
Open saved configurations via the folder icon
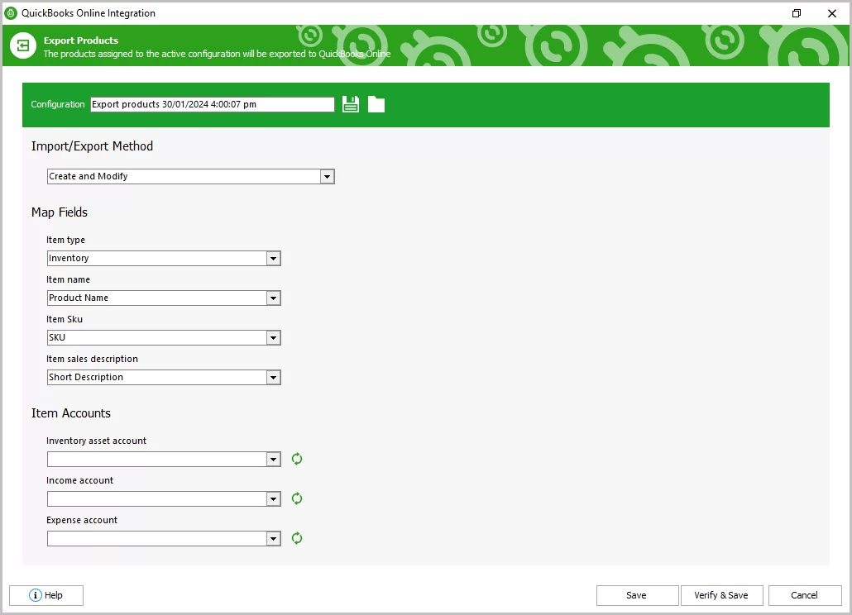pyautogui.click(x=376, y=103)
